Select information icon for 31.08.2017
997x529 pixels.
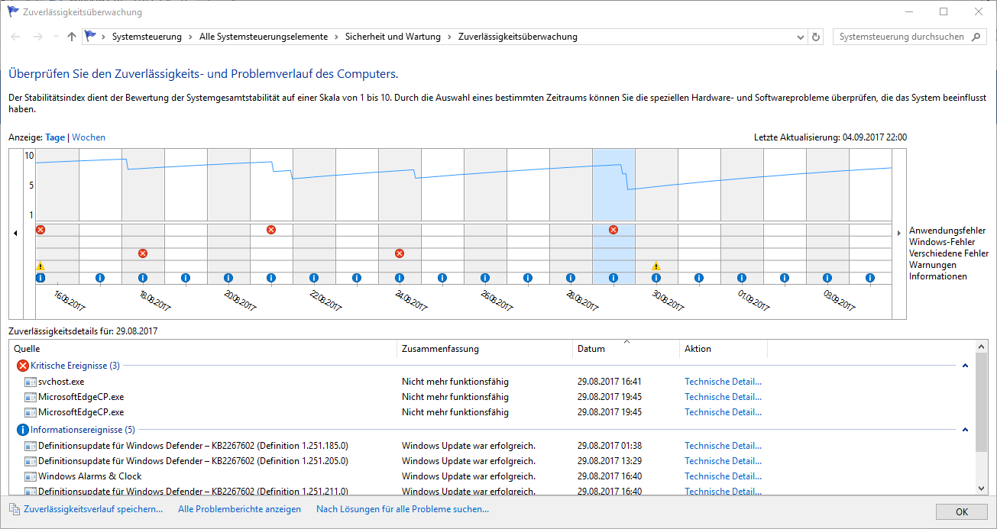click(x=699, y=278)
